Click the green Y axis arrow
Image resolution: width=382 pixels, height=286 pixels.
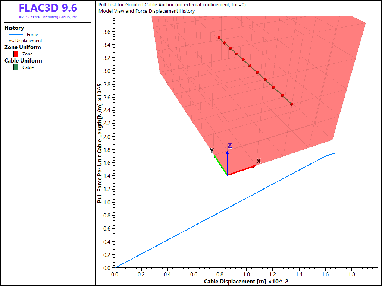pyautogui.click(x=220, y=165)
